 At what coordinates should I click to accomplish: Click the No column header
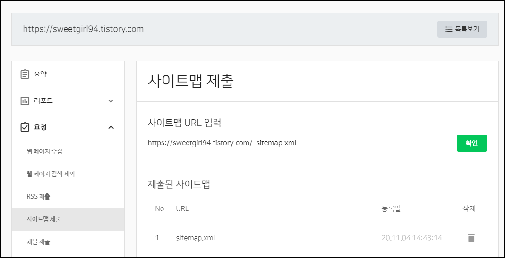pyautogui.click(x=159, y=208)
